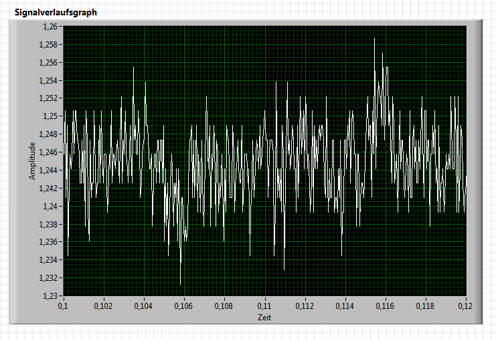The width and height of the screenshot is (496, 339).
Task: Click the Y-axis maximum value 1,26
Action: click(50, 27)
